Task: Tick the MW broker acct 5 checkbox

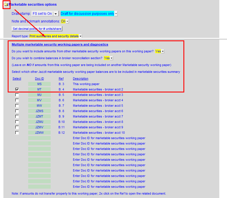Action: [x=17, y=106]
